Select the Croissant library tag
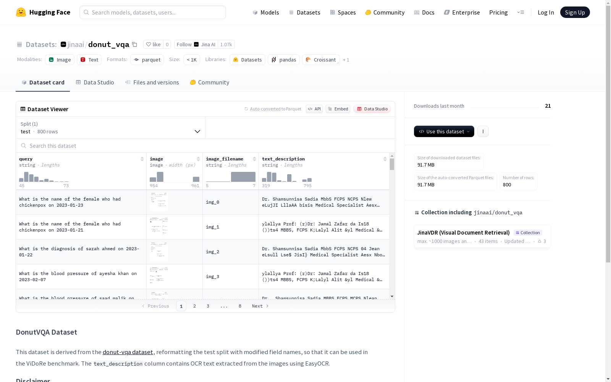This screenshot has height=382, width=611. [321, 60]
